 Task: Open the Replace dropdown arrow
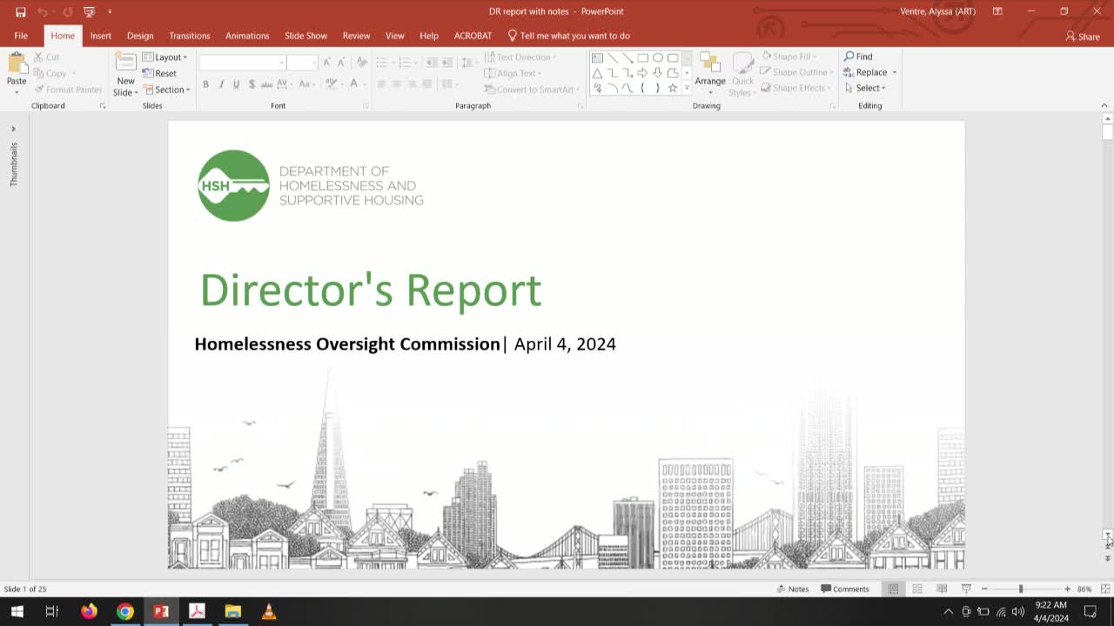[x=895, y=73]
